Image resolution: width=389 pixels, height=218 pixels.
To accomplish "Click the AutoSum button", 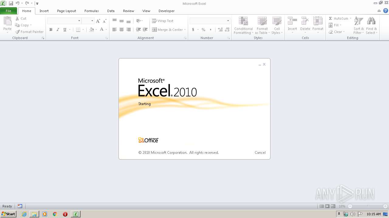I will point(338,18).
